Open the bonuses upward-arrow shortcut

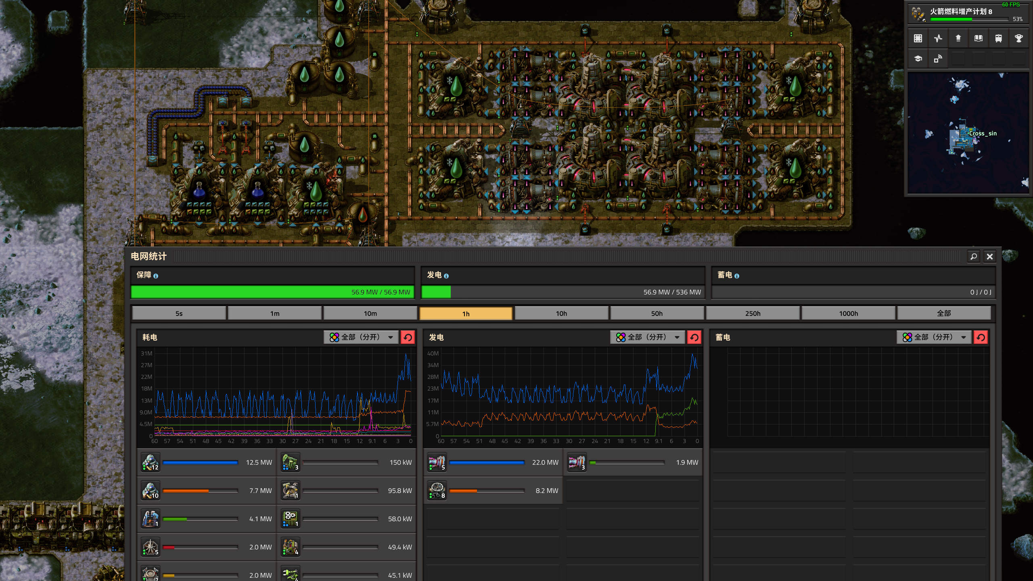point(958,38)
